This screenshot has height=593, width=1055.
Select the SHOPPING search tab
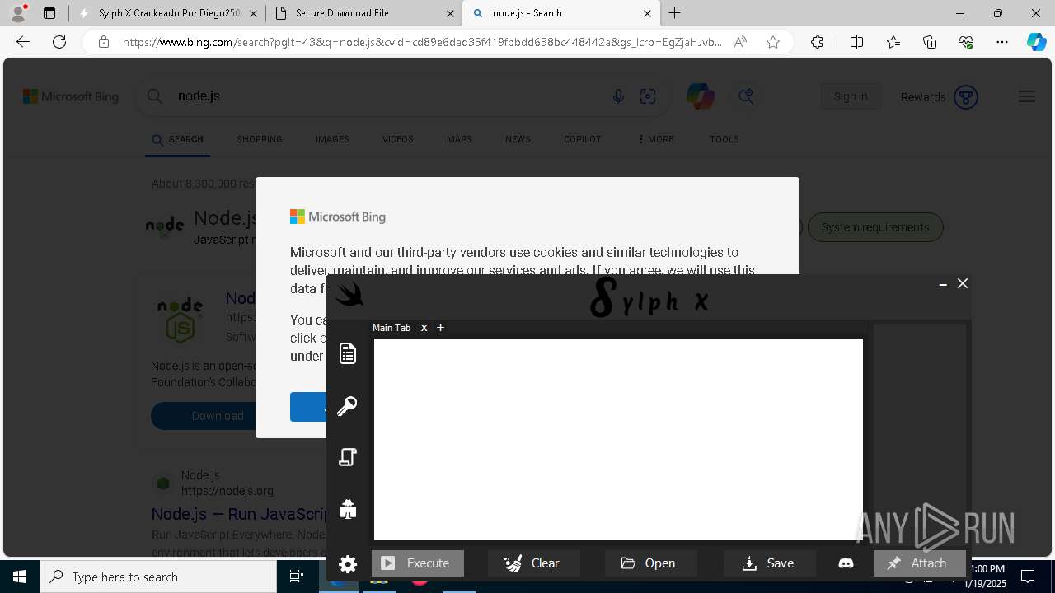(260, 139)
